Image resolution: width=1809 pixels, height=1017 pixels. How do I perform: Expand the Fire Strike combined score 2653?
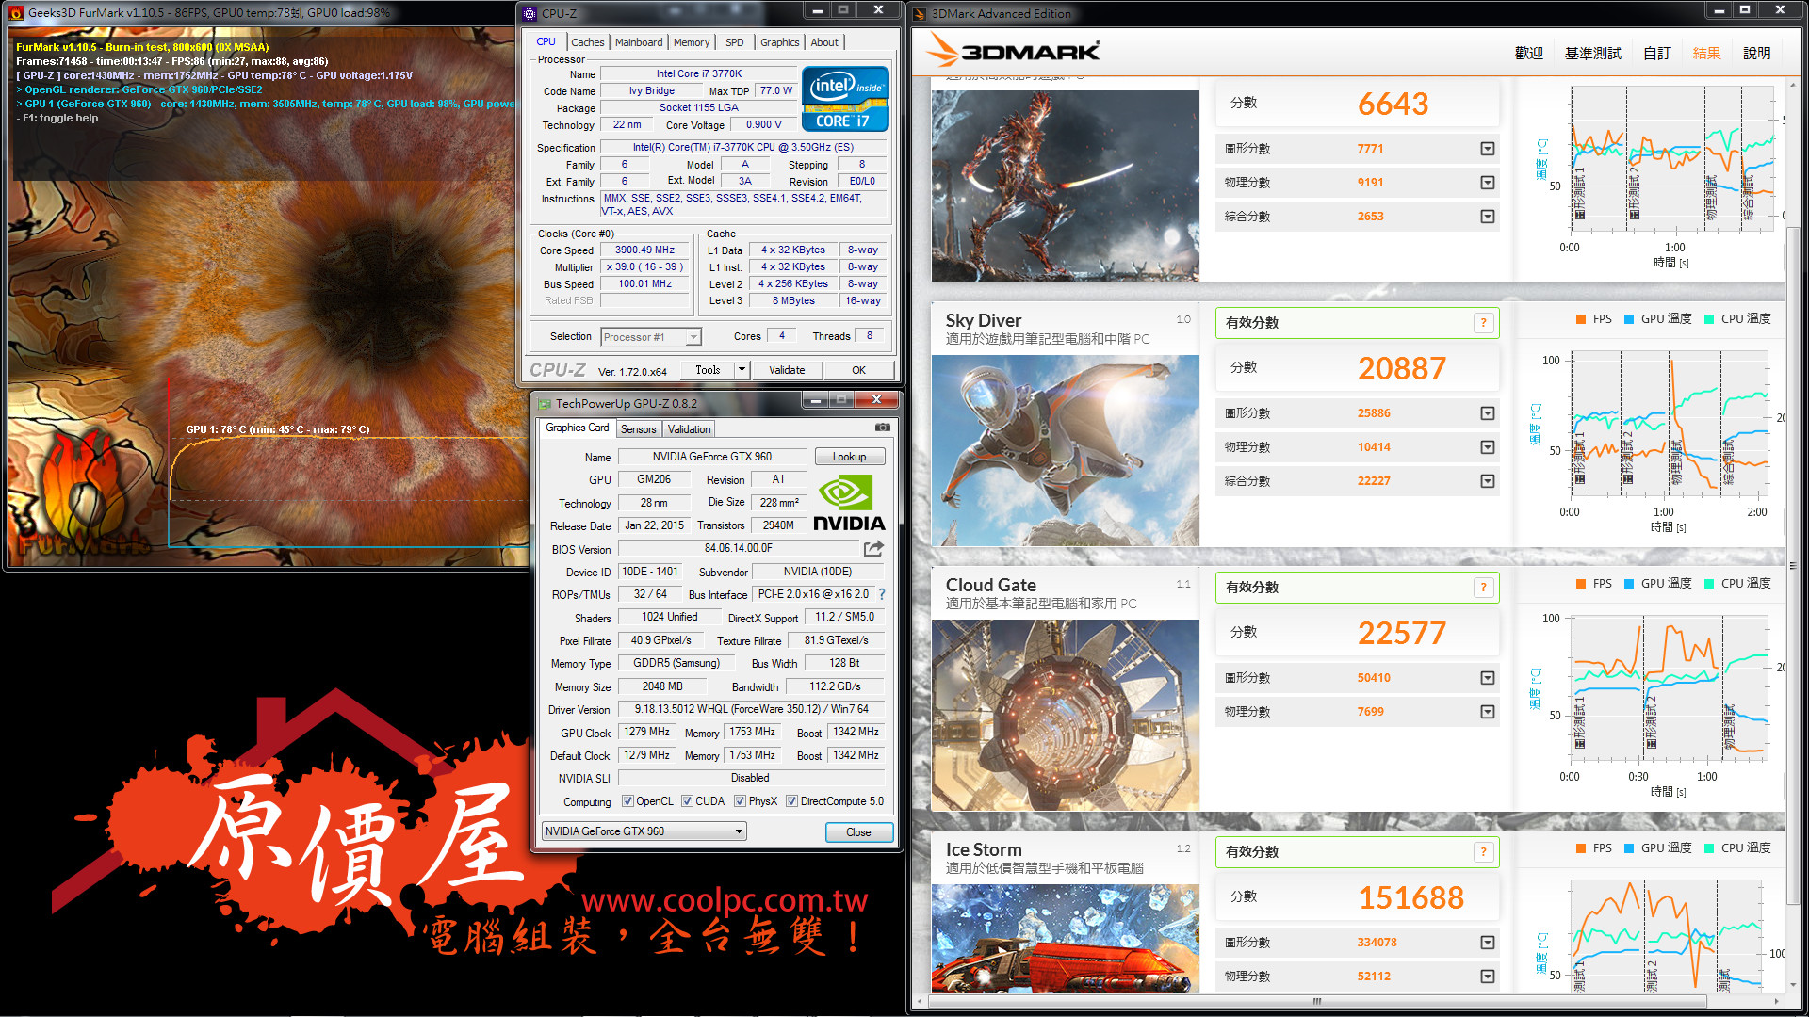[x=1487, y=217]
